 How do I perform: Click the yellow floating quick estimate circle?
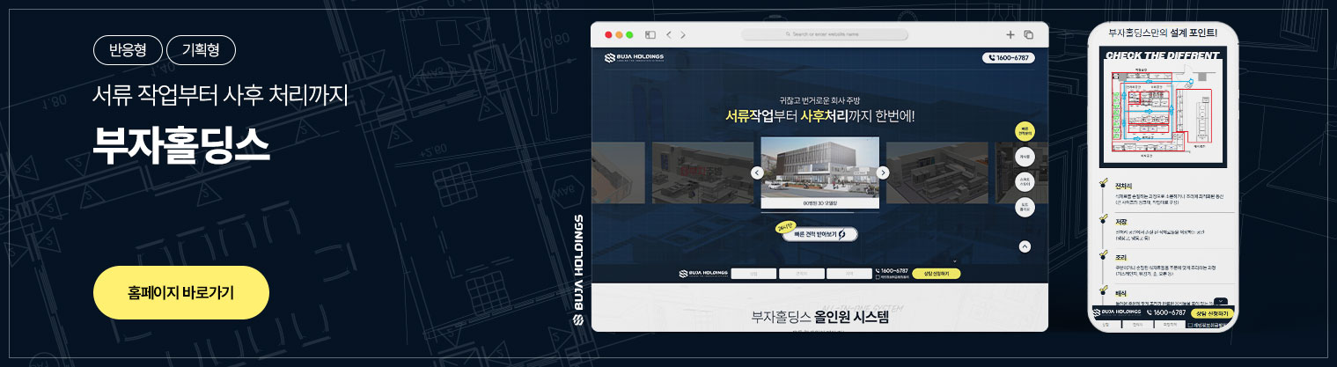click(1025, 131)
